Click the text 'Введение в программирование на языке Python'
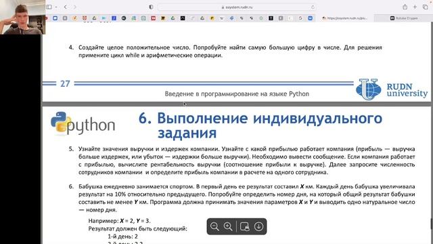This screenshot has width=433, height=244. 237,94
